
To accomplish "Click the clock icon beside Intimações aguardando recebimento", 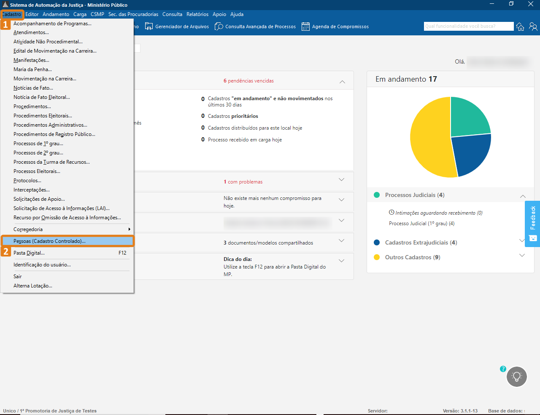I will pos(391,213).
